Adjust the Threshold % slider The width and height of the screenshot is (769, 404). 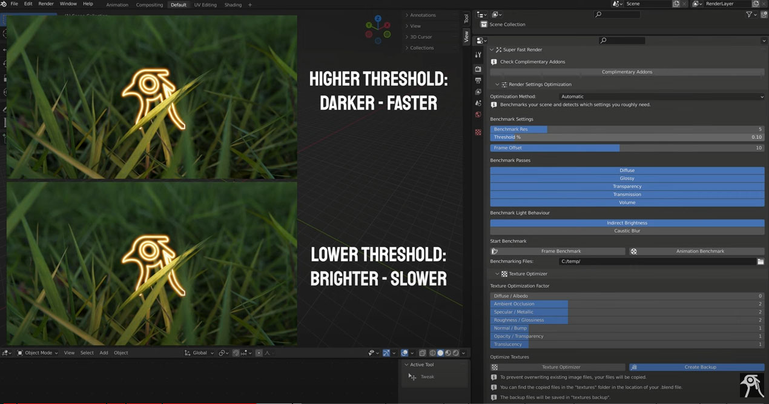pos(627,137)
